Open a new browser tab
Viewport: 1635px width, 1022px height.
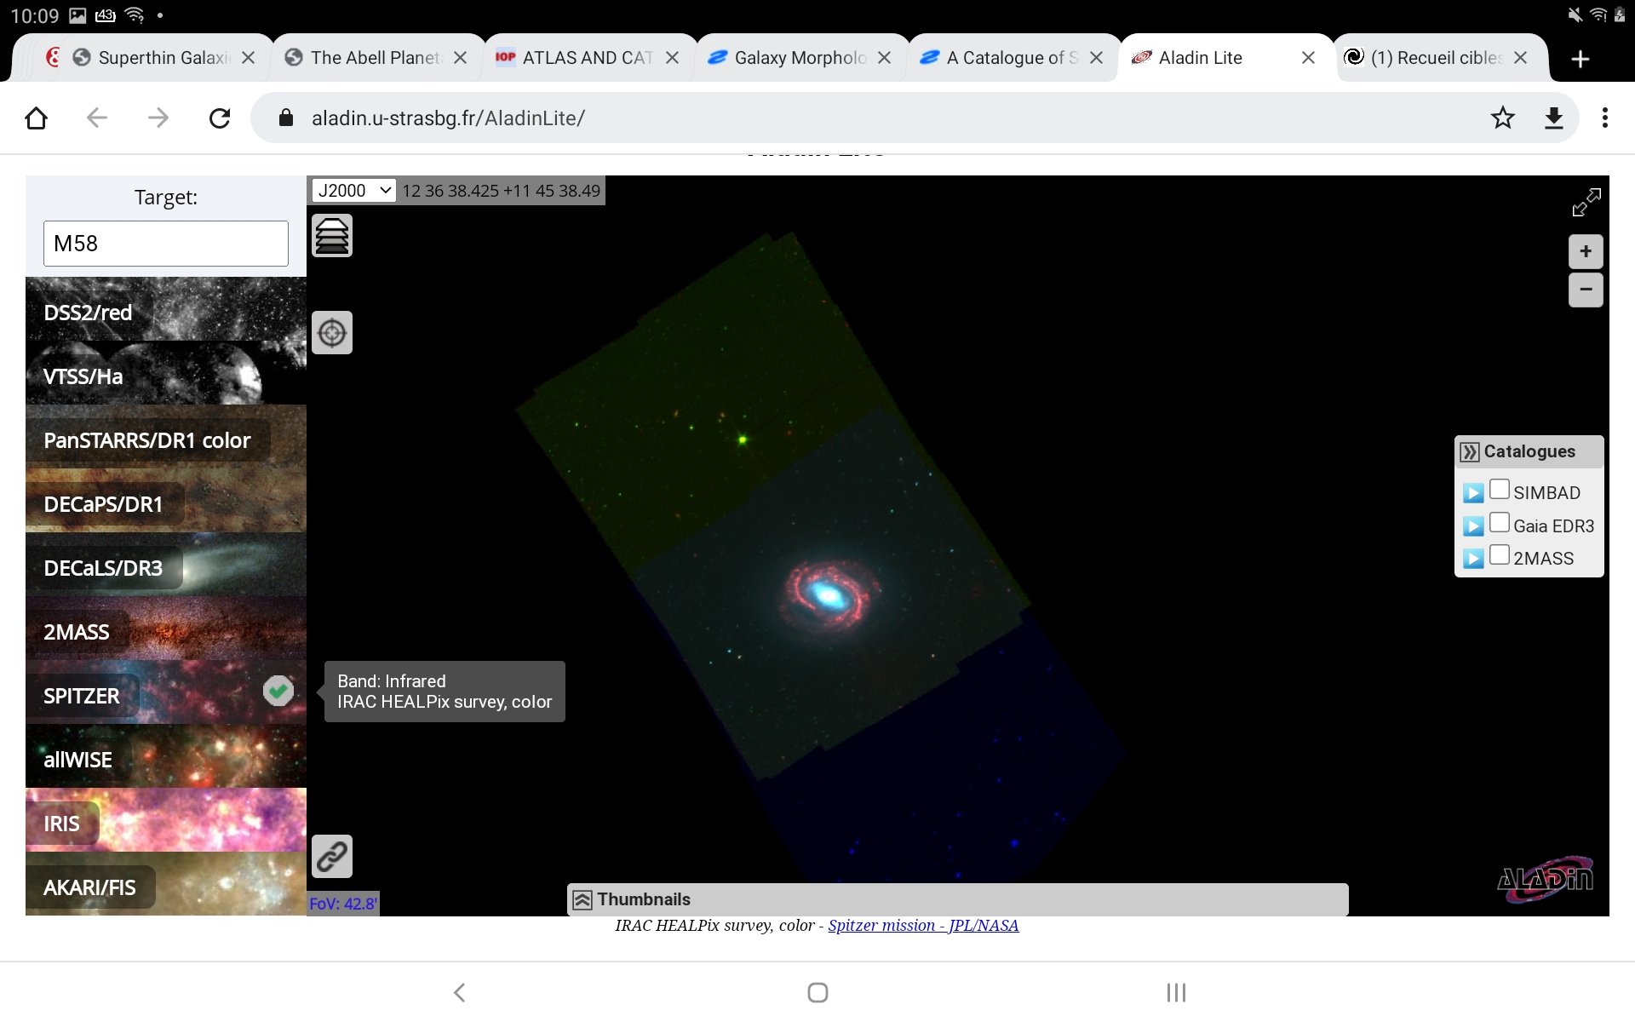pyautogui.click(x=1580, y=59)
